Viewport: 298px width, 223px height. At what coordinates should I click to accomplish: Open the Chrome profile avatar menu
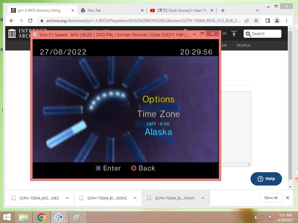(x=277, y=21)
